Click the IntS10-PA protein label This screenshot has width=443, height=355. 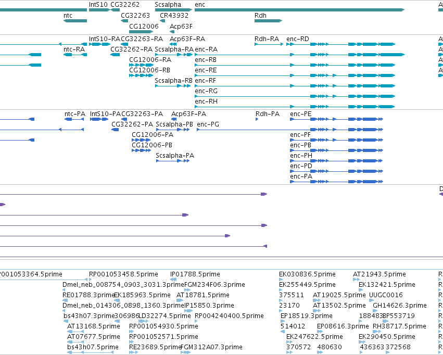[x=105, y=114]
